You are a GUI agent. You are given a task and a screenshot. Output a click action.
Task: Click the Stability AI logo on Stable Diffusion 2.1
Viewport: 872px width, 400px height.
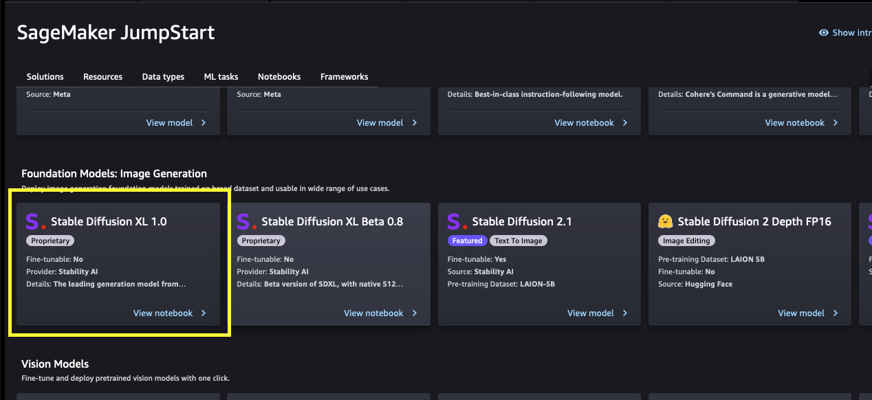[457, 221]
